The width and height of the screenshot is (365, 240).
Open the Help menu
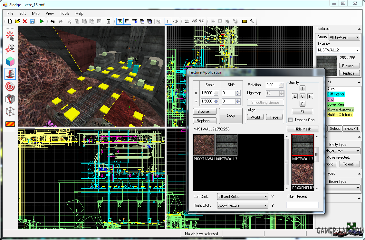coord(79,13)
